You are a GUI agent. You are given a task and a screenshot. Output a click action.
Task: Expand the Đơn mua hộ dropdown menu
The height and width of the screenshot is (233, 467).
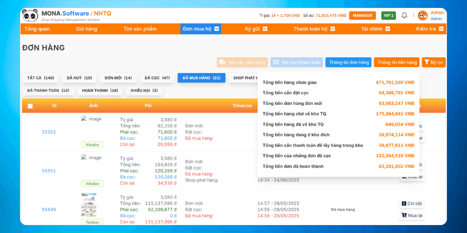click(x=217, y=29)
